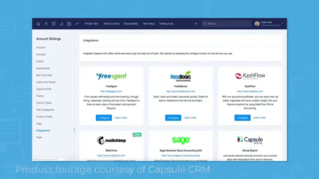Configure the KashFlow integration
Screen dimensions: 319x179
pyautogui.click(x=243, y=118)
